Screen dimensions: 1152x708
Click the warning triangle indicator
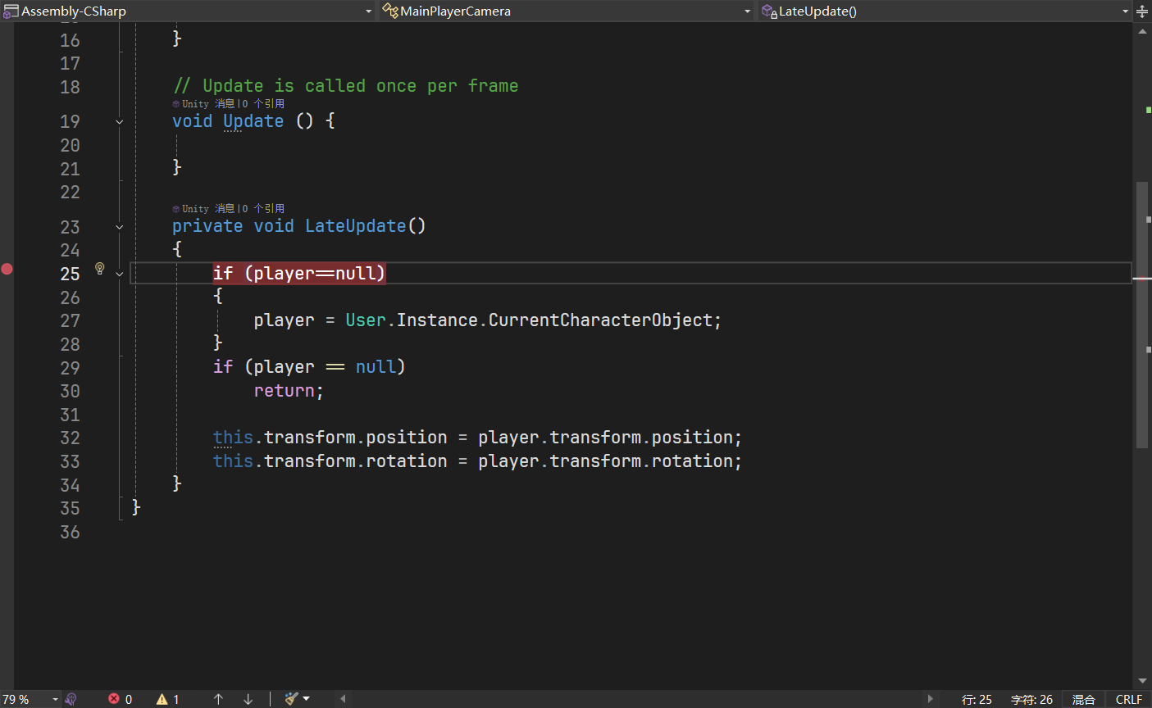click(x=162, y=699)
